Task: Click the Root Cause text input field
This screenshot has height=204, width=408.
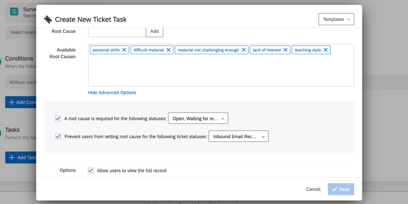Action: [x=117, y=32]
